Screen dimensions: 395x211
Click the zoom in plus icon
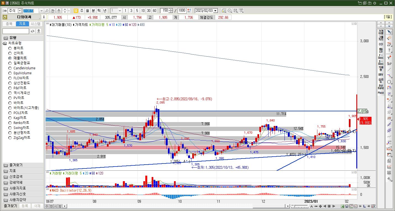click(x=320, y=206)
